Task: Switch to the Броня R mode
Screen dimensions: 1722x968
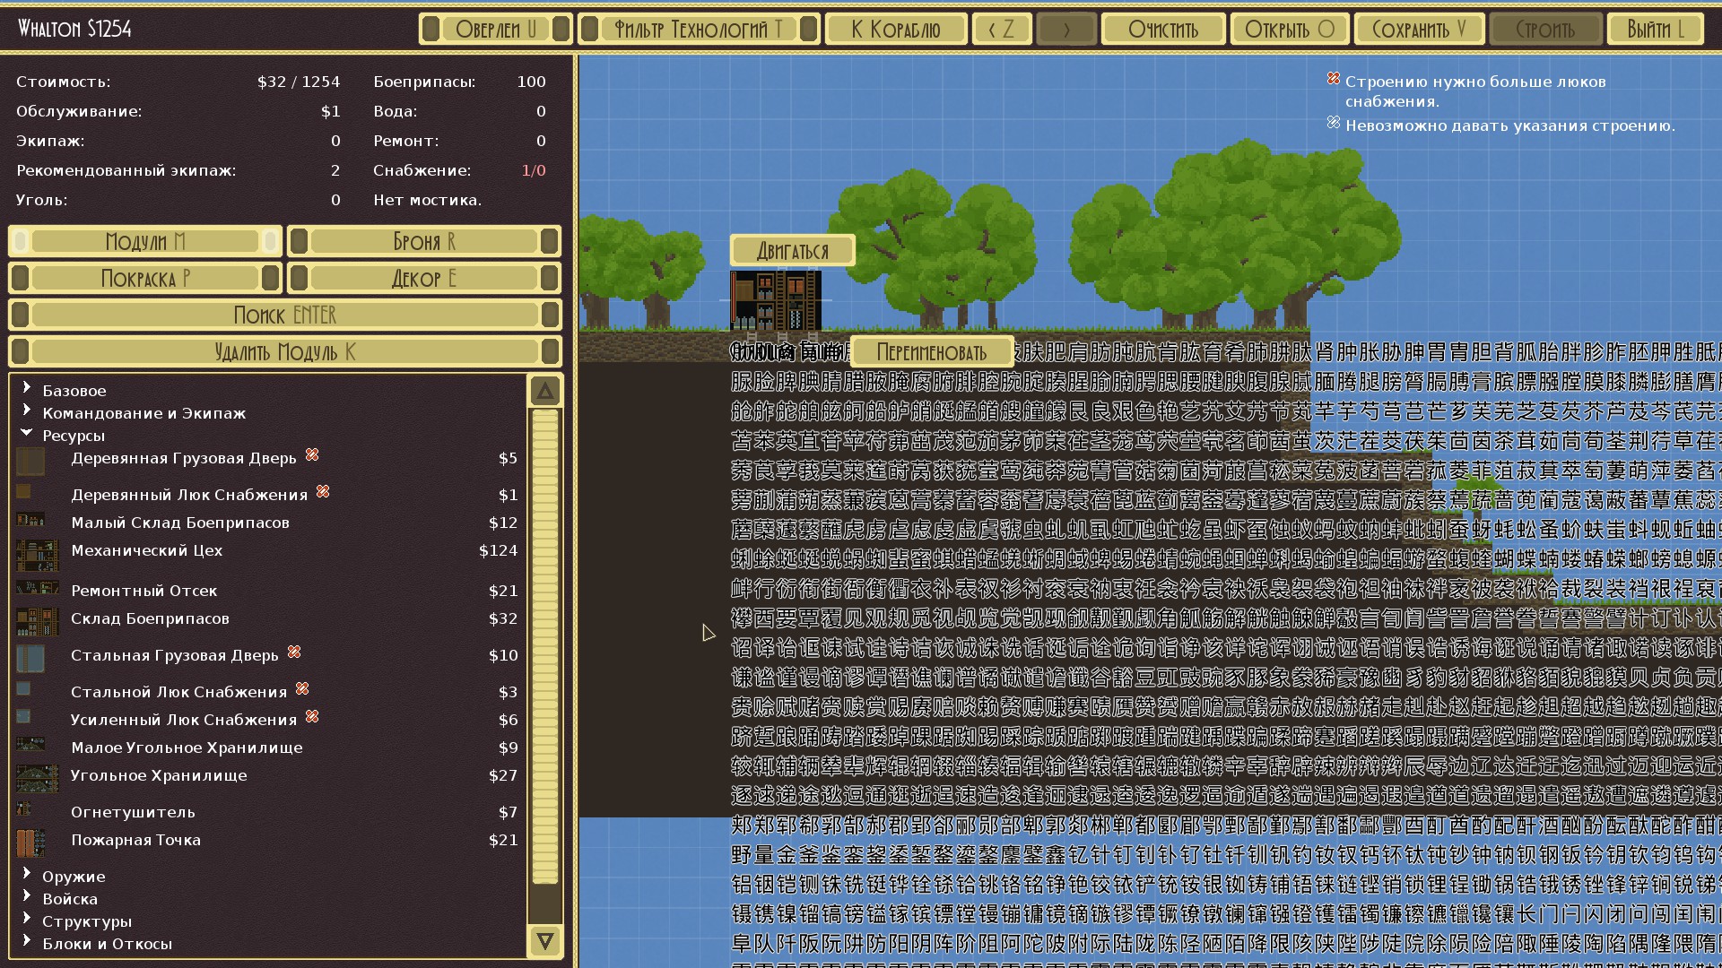Action: [x=423, y=241]
